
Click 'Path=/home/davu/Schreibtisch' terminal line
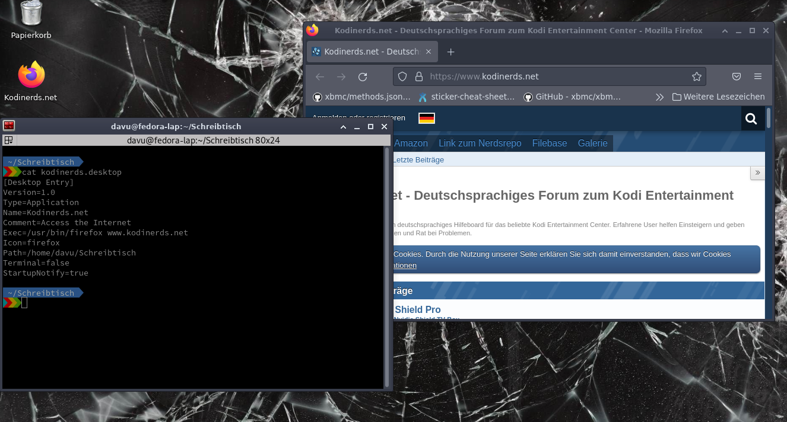69,252
